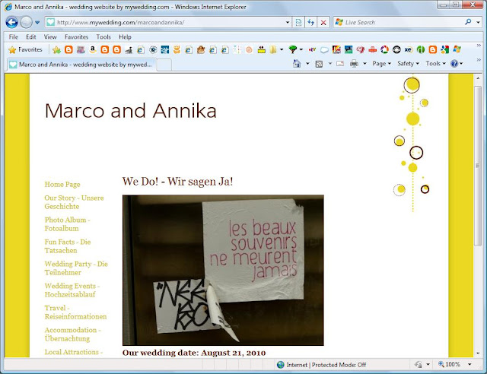This screenshot has width=487, height=374.
Task: Open the eBay favorite on the Favorites bar
Action: click(312, 49)
